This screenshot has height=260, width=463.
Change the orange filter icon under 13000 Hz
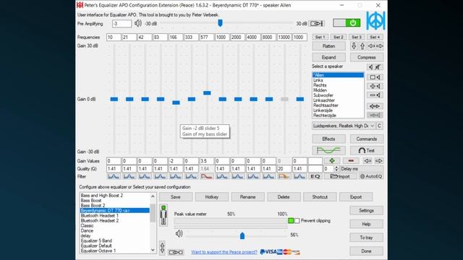284,176
